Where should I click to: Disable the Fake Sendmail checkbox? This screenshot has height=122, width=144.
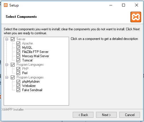(x=18, y=90)
